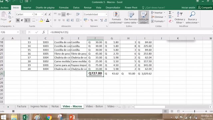213x120 pixels.
Task: Open the font color dropdown arrow
Action: coord(51,20)
